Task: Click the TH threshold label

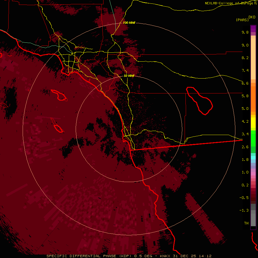Action: pos(246,223)
